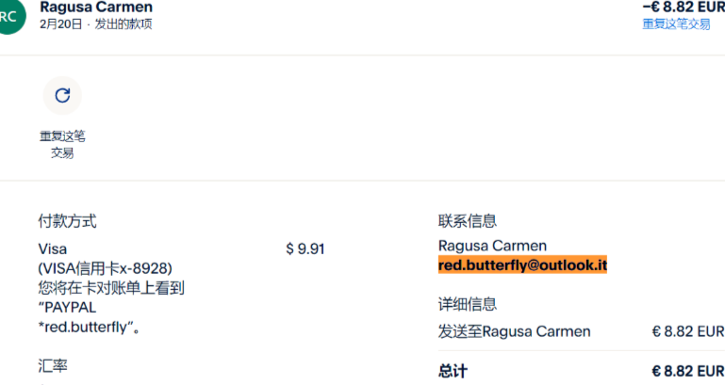This screenshot has height=385, width=725.
Task: Click the highlighted red.butterfly@outlook.it email
Action: tap(522, 265)
